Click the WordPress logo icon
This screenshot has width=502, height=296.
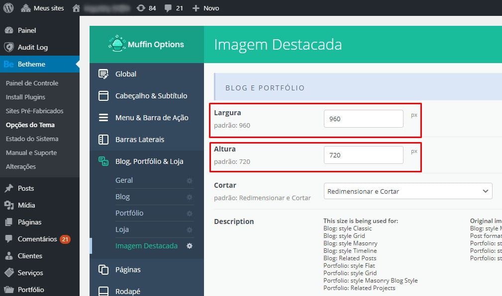click(x=8, y=8)
